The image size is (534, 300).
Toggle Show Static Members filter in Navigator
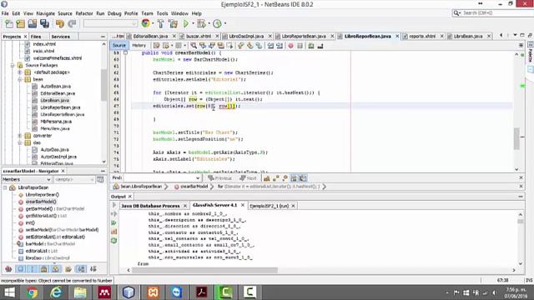click(32, 269)
